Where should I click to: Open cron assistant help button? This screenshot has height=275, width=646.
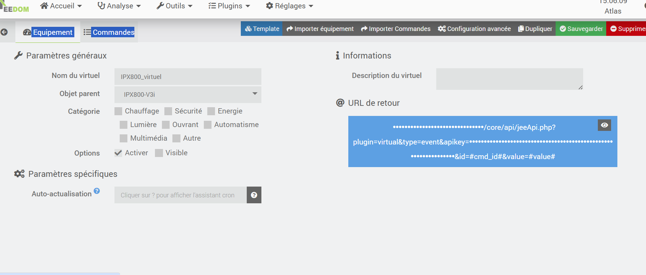click(x=254, y=195)
